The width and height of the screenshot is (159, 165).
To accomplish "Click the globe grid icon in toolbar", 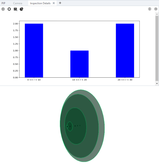I will (3, 9).
